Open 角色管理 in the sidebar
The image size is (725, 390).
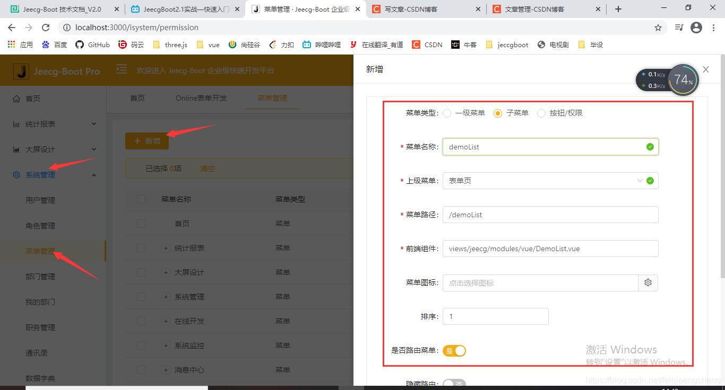click(40, 226)
